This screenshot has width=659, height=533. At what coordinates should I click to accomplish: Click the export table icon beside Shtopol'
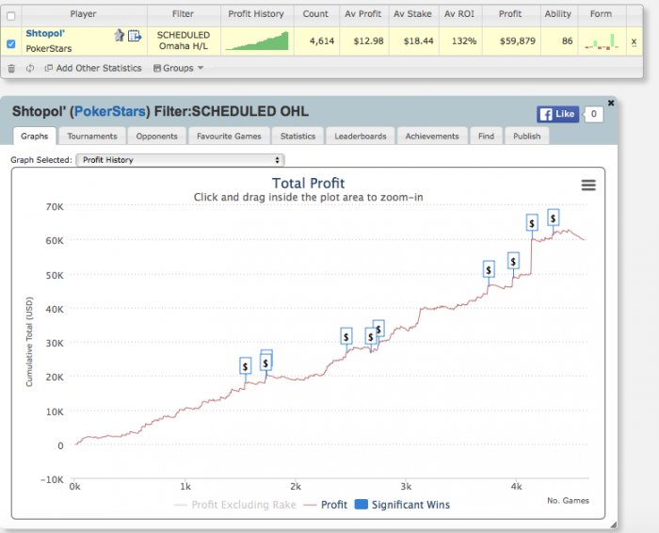tap(135, 36)
